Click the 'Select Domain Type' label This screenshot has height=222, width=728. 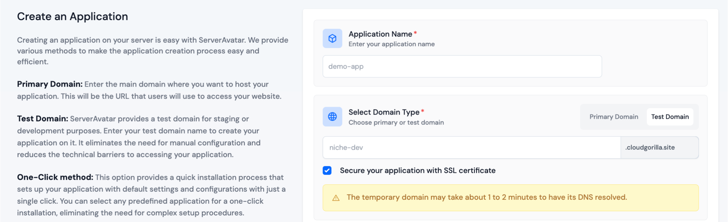coord(384,112)
